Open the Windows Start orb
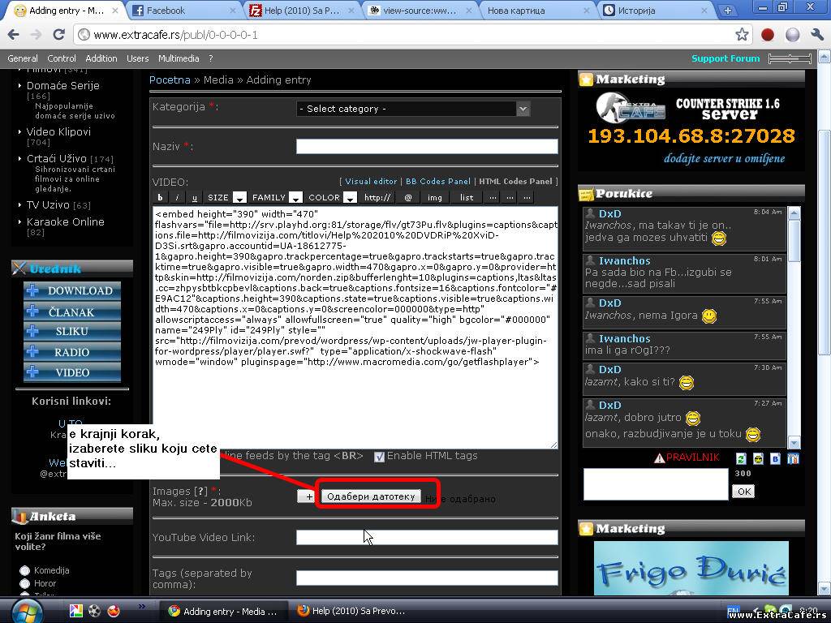Viewport: 831px width, 623px height. [x=27, y=611]
